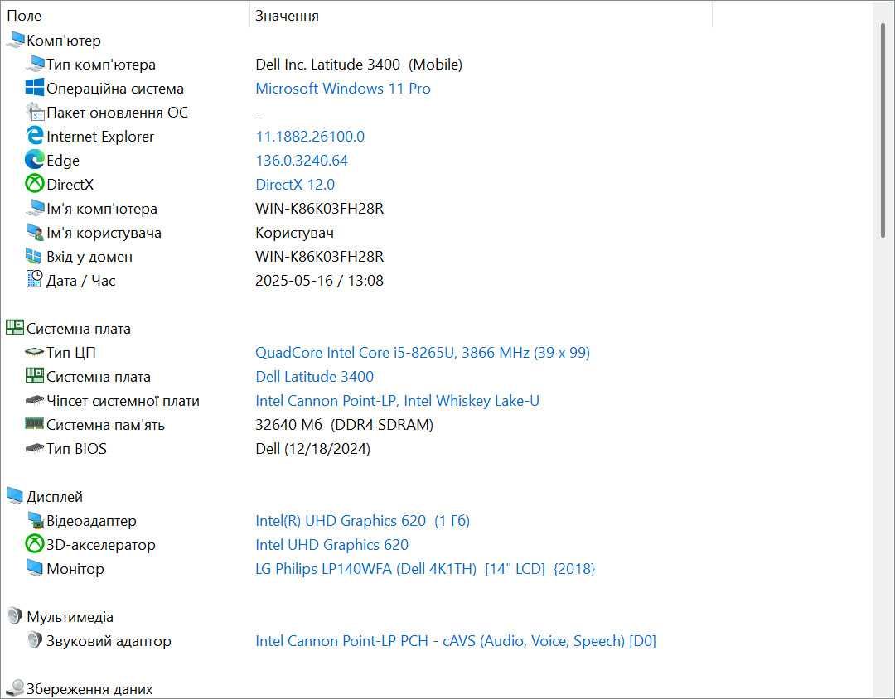This screenshot has height=699, width=895.
Task: Click the Ім'я користувача user icon
Action: 35,232
